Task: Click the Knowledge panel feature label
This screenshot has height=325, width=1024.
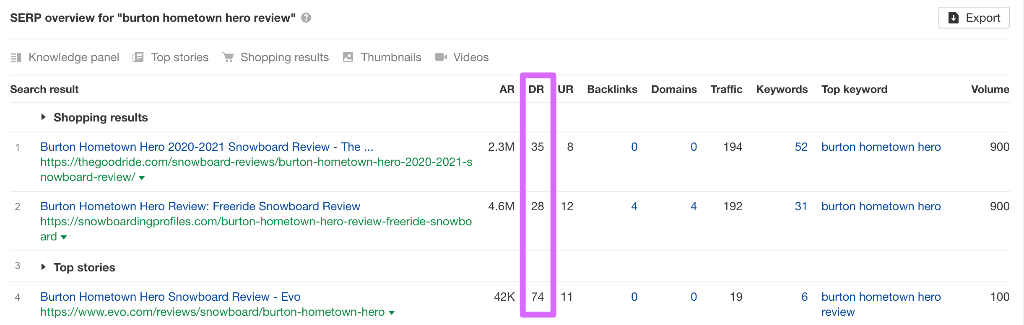Action: [74, 57]
